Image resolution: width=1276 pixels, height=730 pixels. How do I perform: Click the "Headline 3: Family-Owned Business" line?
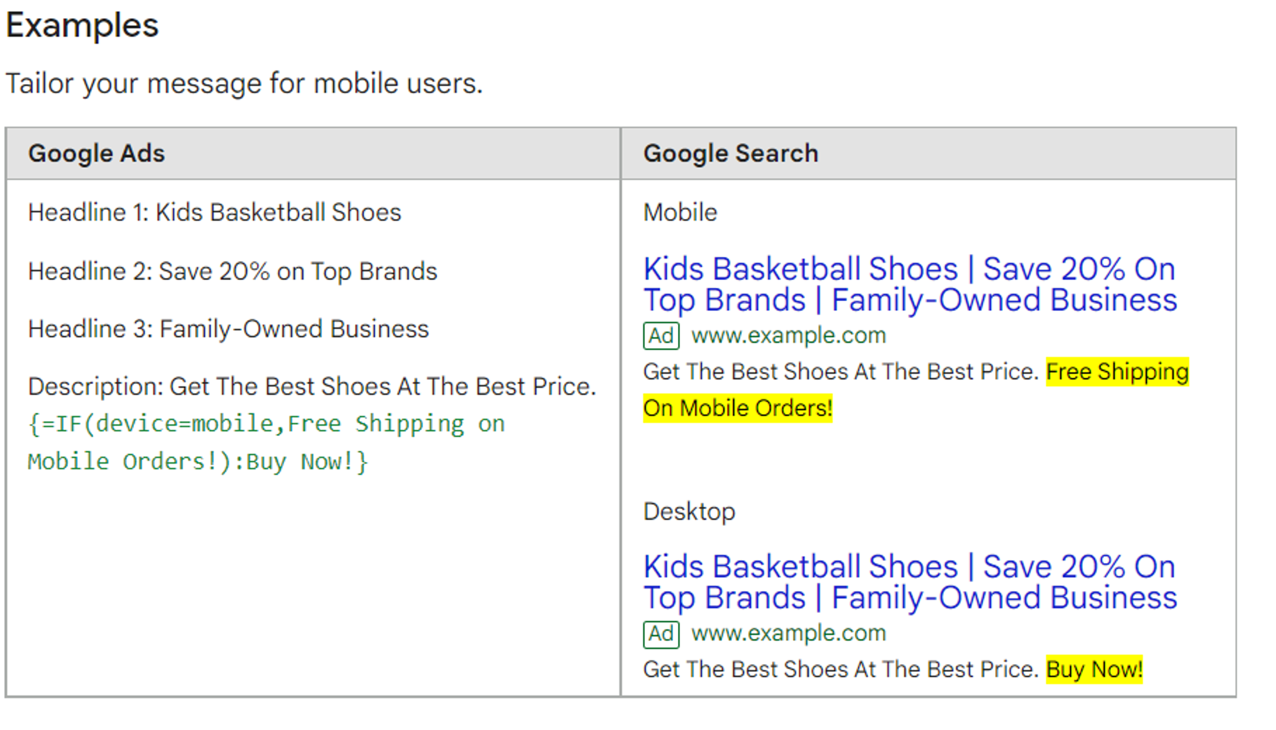229,330
